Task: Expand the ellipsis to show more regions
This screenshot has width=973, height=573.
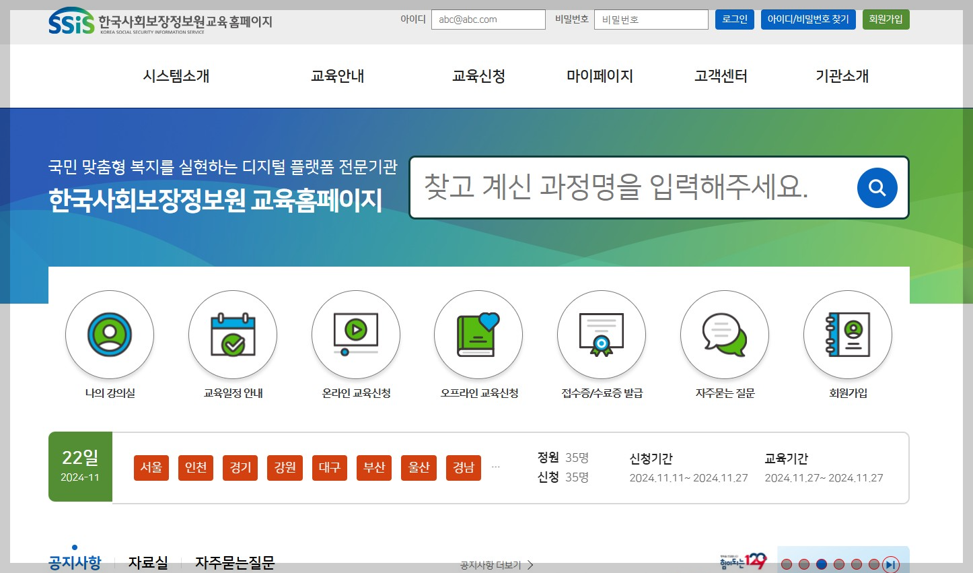Action: click(495, 467)
